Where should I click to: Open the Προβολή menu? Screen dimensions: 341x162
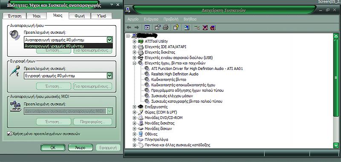(x=171, y=19)
